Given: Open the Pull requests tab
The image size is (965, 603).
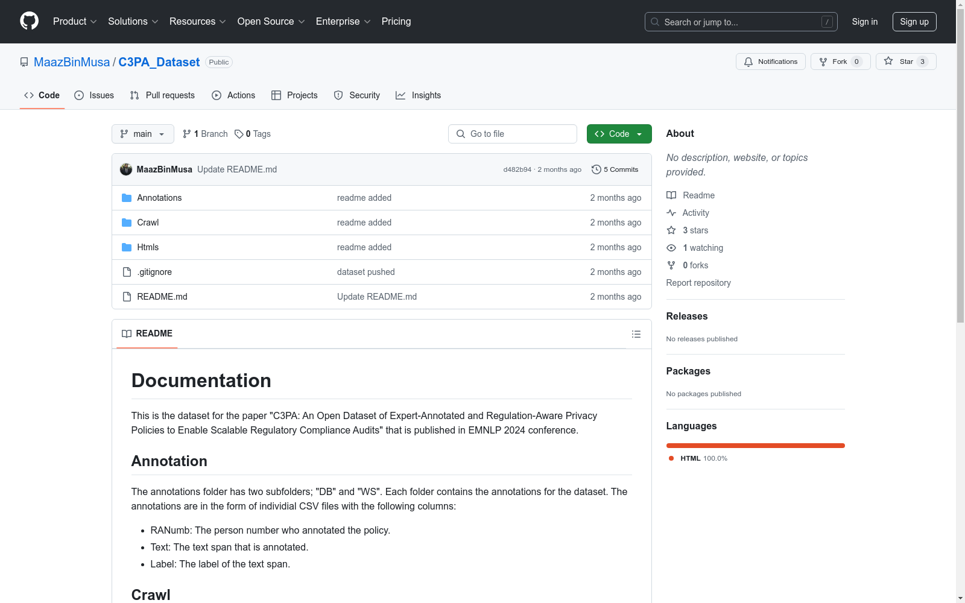Looking at the screenshot, I should [x=162, y=95].
